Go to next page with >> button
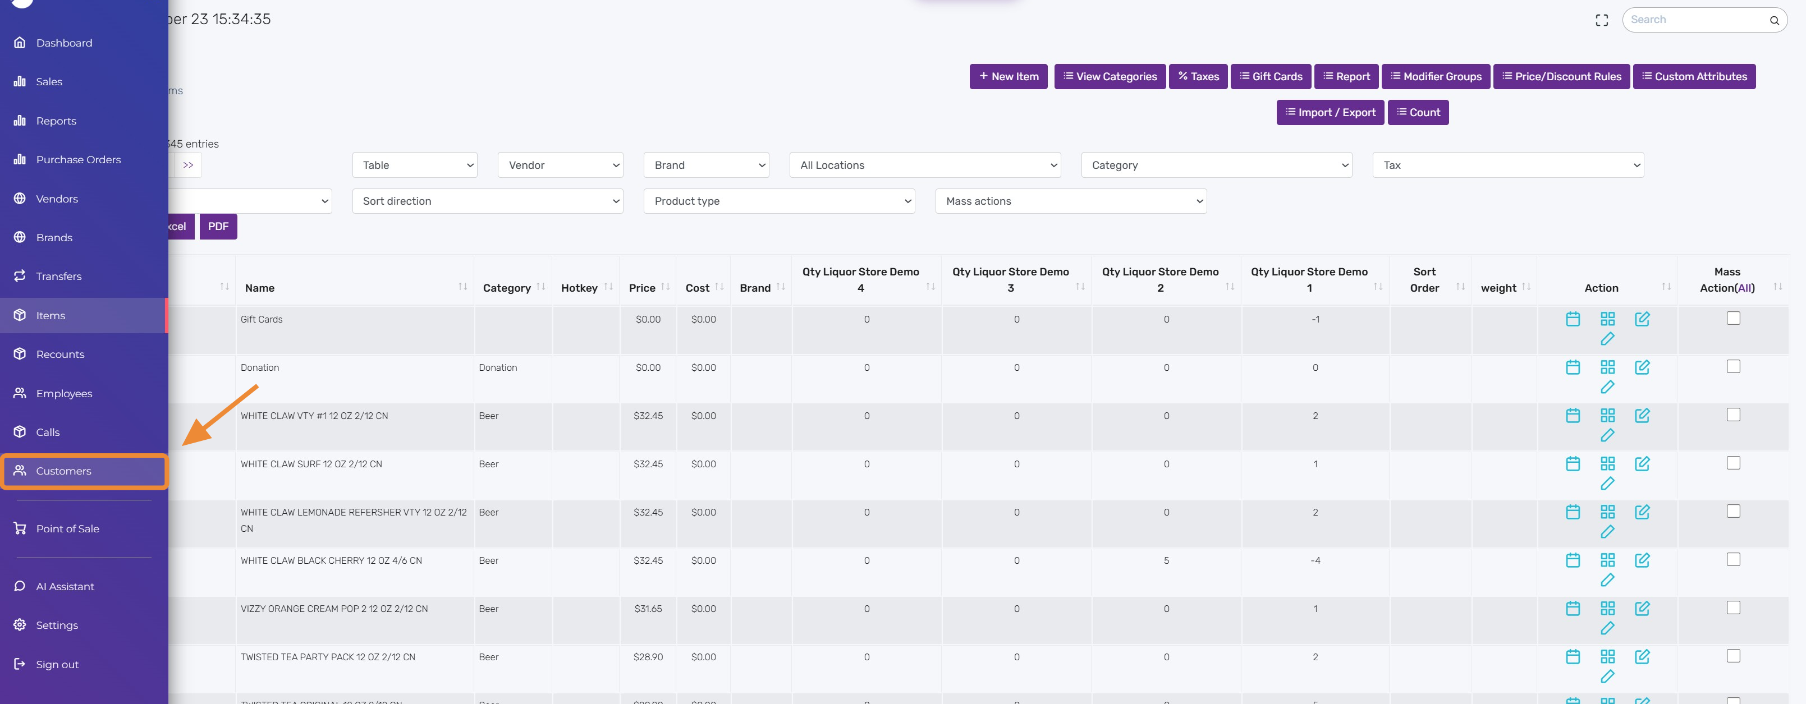The image size is (1806, 704). (x=188, y=165)
